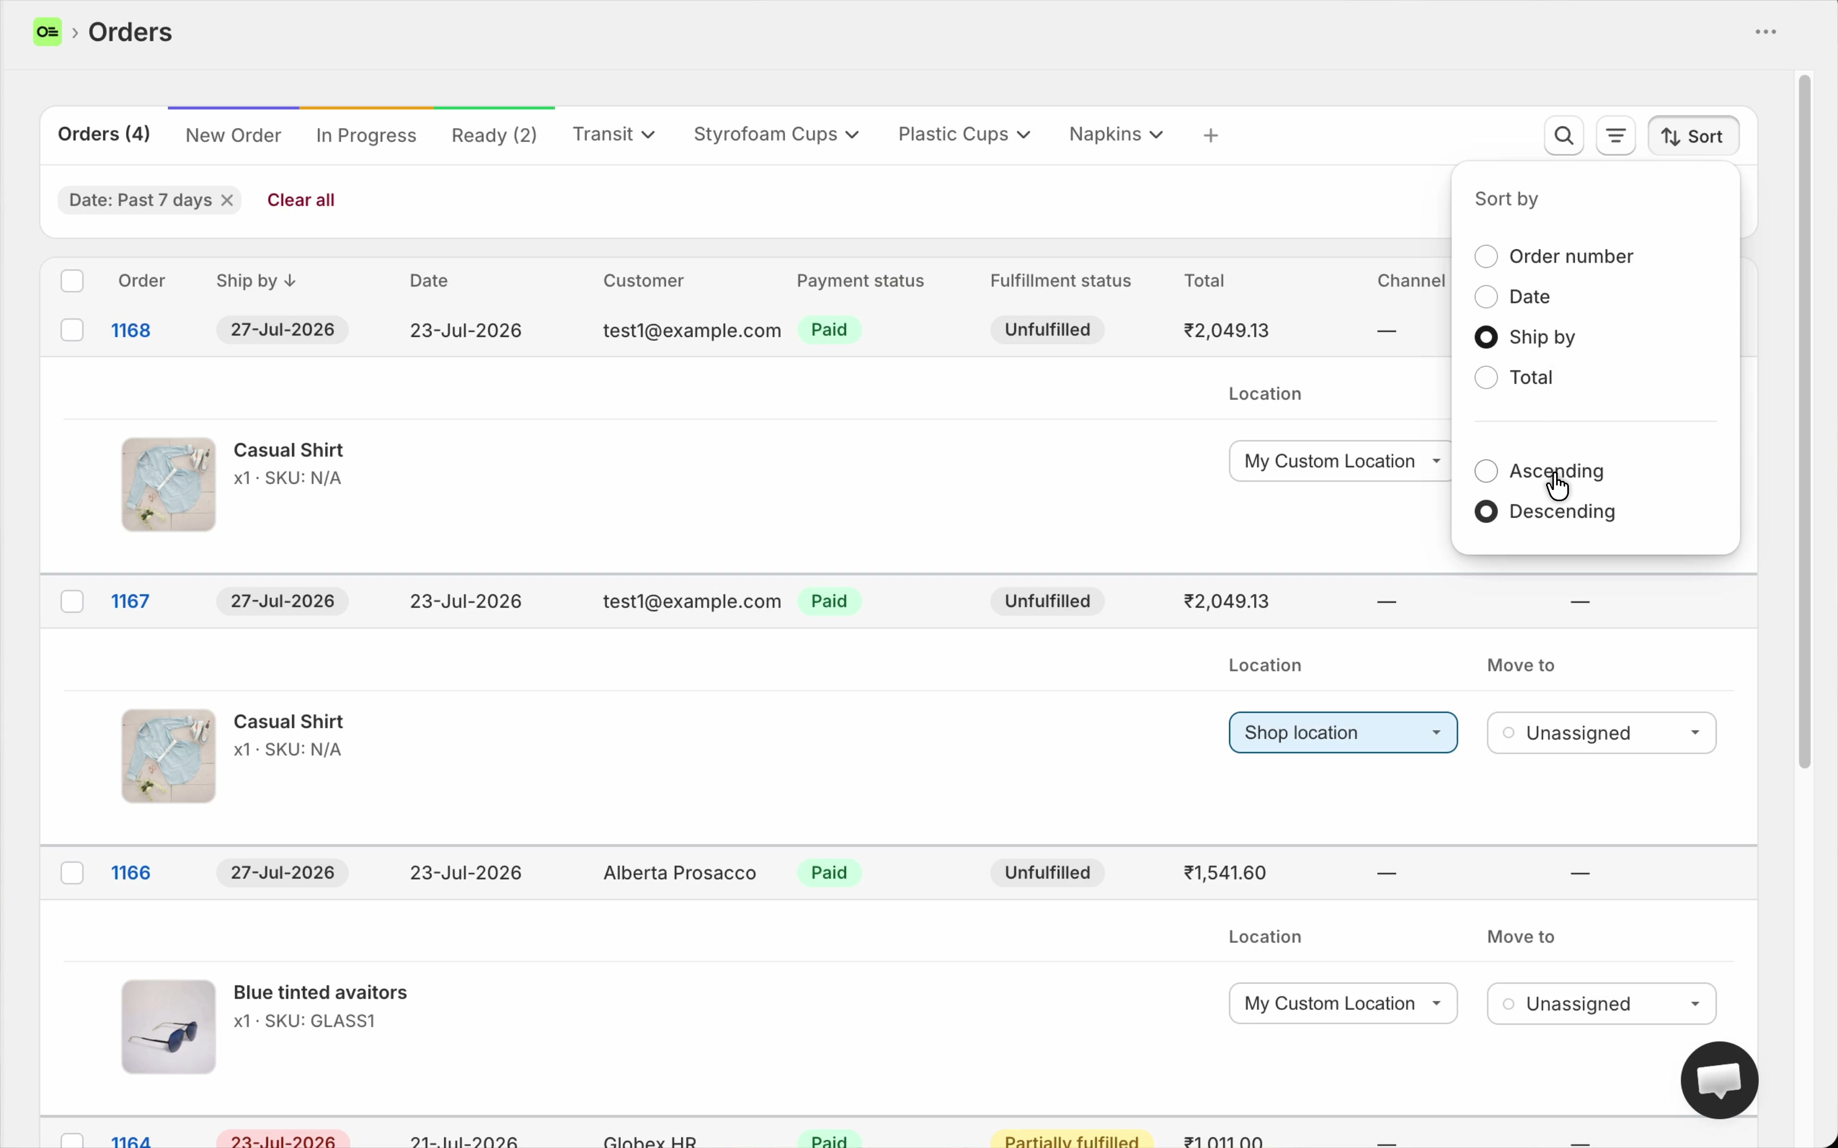This screenshot has height=1148, width=1838.
Task: Click ₹1,541.60 total for order 1166
Action: 1225,872
